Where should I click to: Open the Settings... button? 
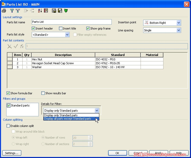click(12, 153)
